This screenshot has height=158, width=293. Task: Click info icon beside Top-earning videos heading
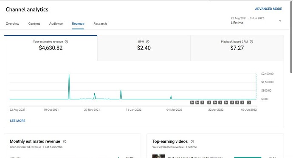click(x=192, y=141)
